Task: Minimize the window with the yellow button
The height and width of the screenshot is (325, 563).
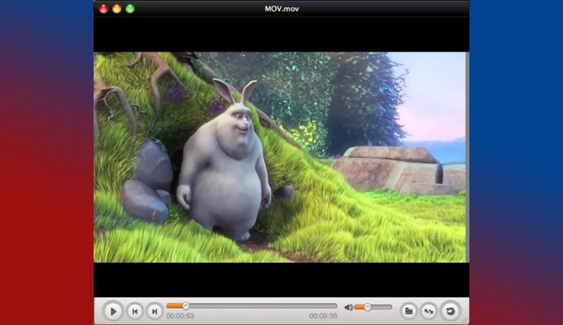Action: 117,9
